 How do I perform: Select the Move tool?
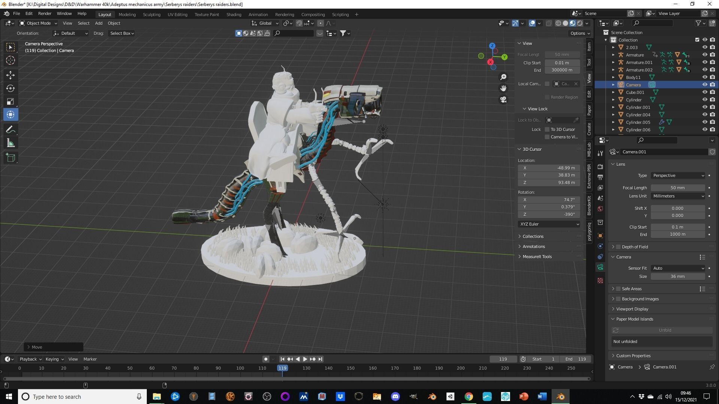[x=10, y=75]
